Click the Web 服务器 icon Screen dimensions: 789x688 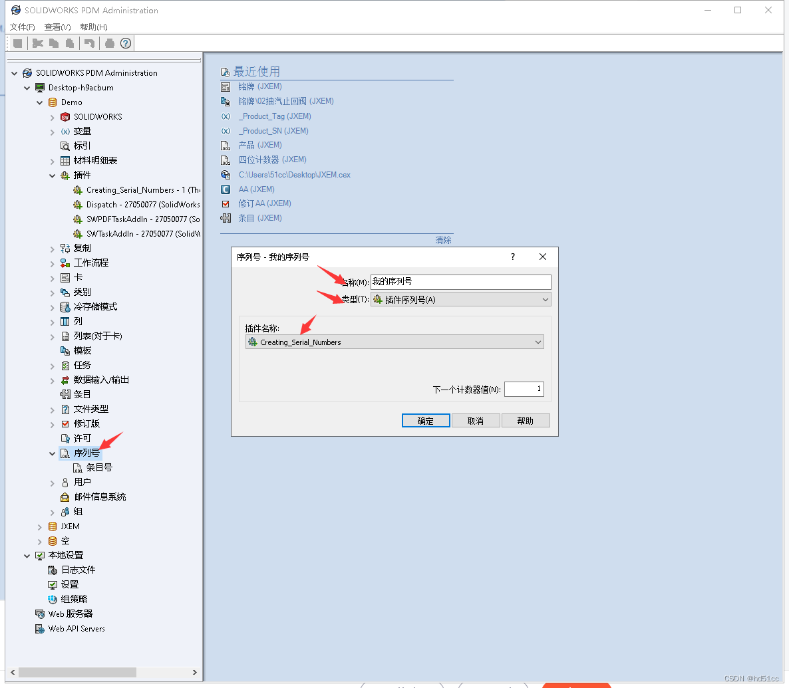40,614
